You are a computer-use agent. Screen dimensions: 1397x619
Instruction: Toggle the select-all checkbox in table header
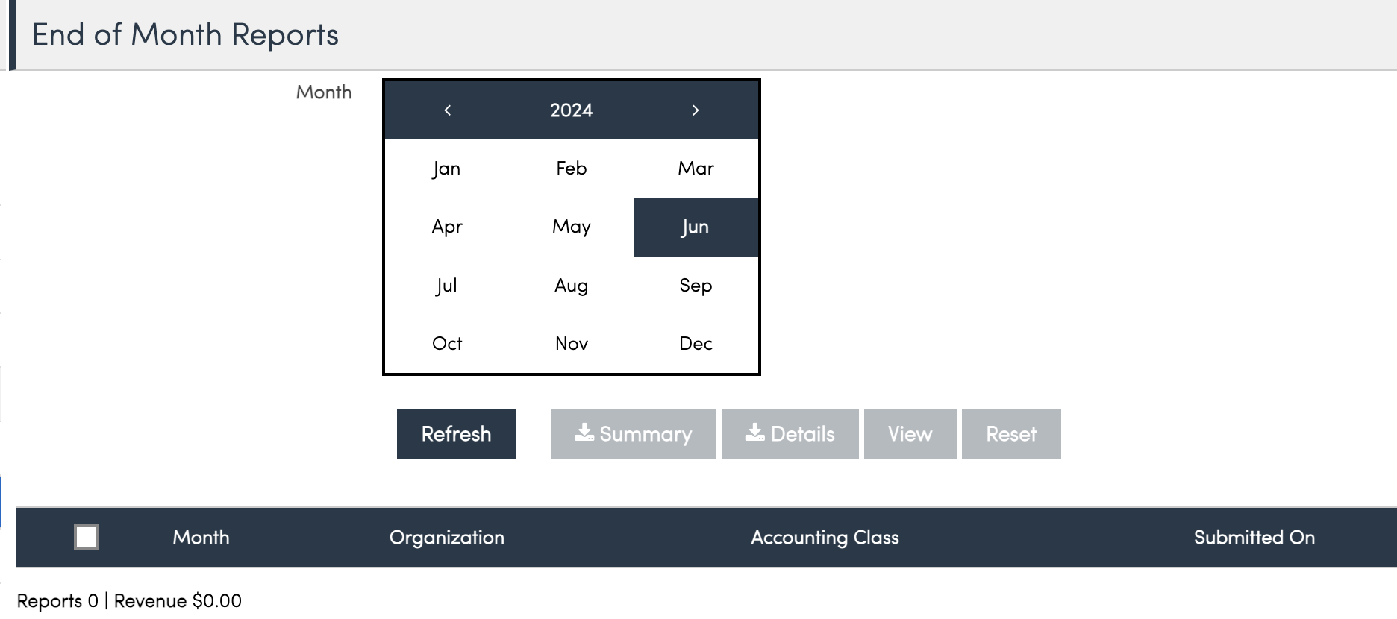click(87, 537)
